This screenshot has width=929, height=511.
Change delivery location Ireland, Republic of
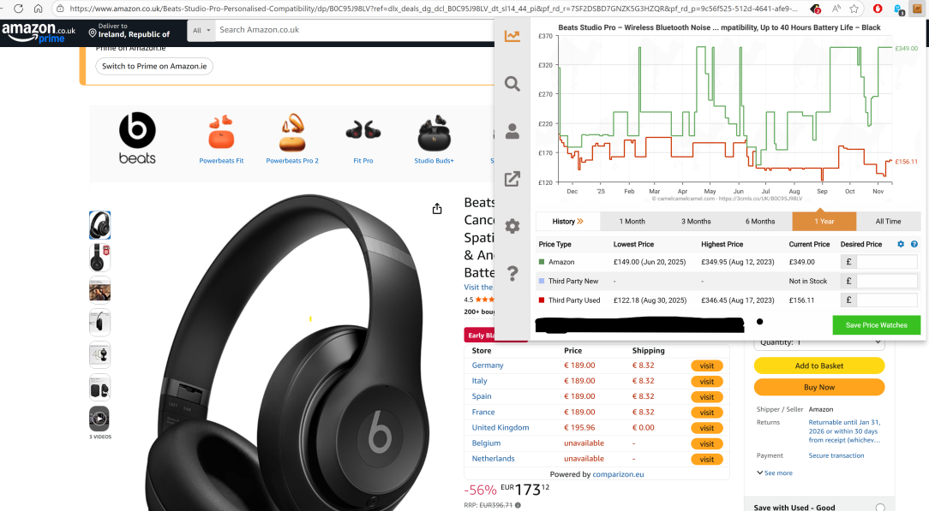(129, 31)
